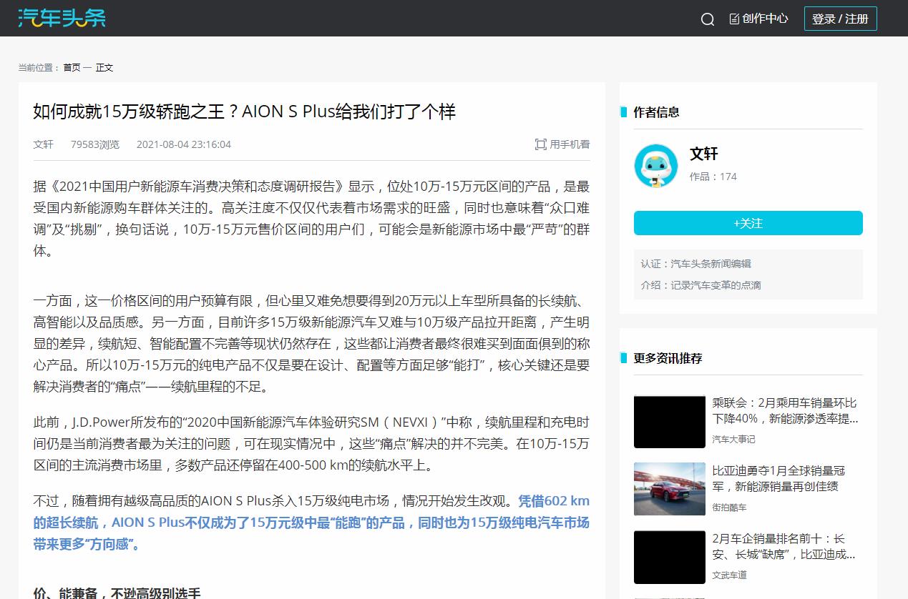Image resolution: width=908 pixels, height=599 pixels.
Task: Click the paragraph beginning 此前，J.D.Power所发布的
Action: pos(311,443)
